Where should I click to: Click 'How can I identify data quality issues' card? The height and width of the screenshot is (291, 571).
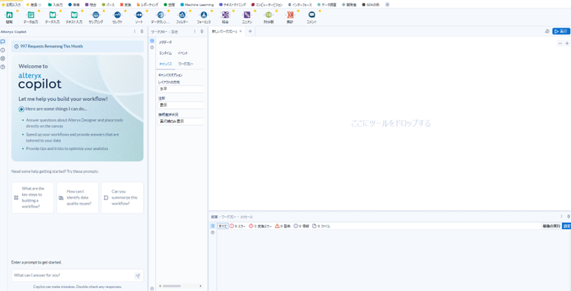point(77,198)
